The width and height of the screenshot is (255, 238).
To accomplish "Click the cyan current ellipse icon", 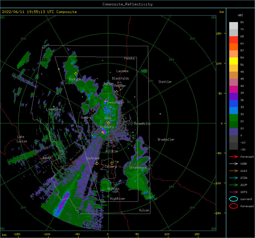I will point(233,199).
